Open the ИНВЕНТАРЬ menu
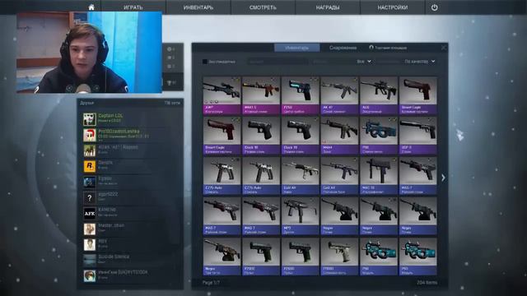This screenshot has width=527, height=296. click(198, 7)
